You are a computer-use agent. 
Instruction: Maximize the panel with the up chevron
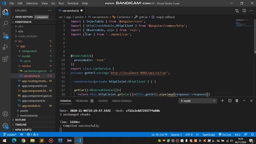tap(244, 101)
